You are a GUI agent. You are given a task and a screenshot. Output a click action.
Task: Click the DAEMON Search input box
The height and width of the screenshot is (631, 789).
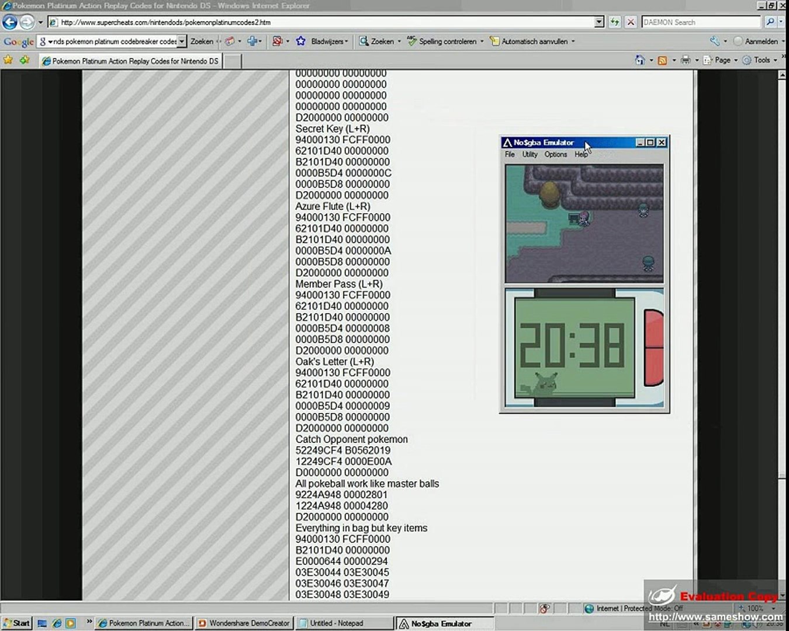(x=701, y=22)
